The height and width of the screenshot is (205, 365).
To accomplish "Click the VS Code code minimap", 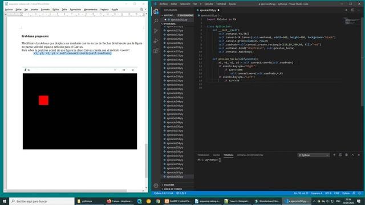I will [x=352, y=21].
